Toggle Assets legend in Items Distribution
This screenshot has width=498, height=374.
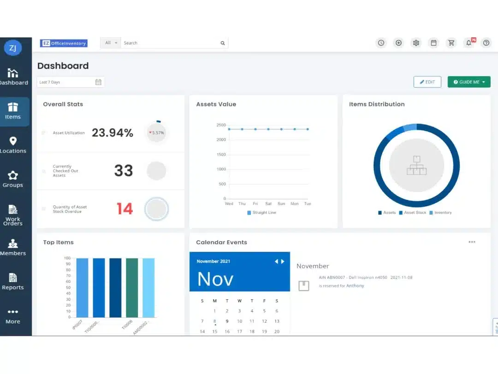387,213
